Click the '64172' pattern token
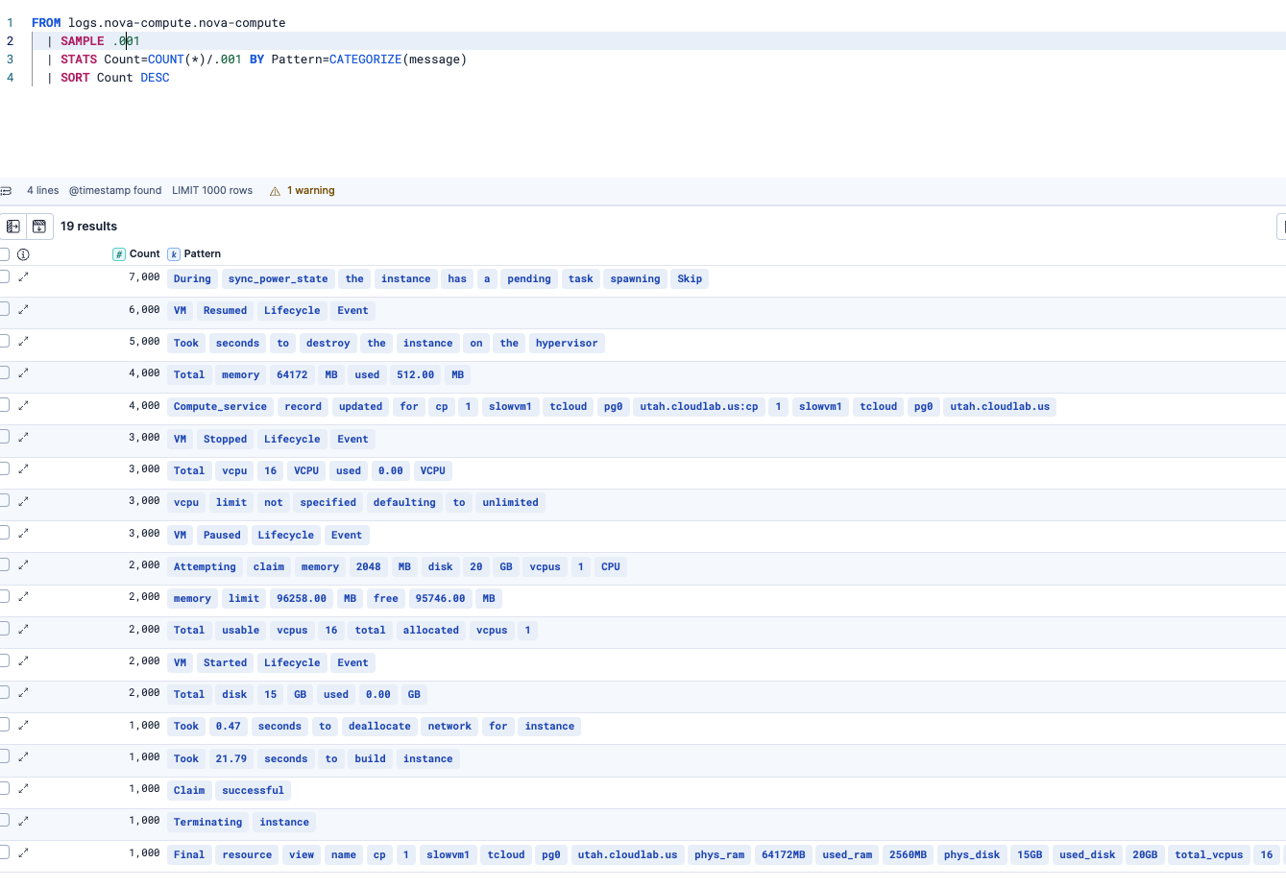 tap(292, 375)
